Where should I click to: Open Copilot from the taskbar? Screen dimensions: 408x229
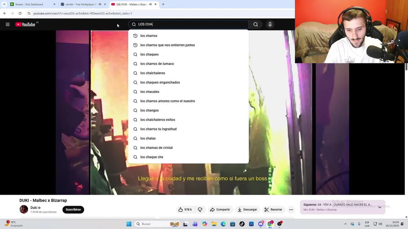pos(204,224)
